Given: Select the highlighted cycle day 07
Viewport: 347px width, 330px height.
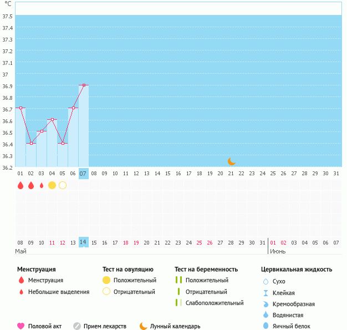Looking at the screenshot, I should click(x=84, y=174).
